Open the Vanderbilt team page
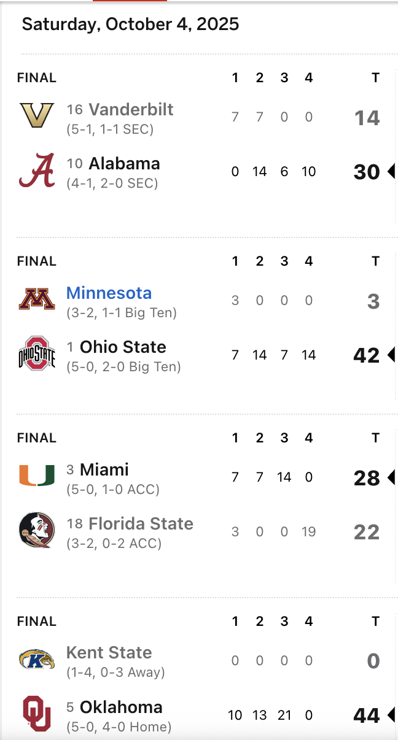This screenshot has height=740, width=398. [131, 110]
